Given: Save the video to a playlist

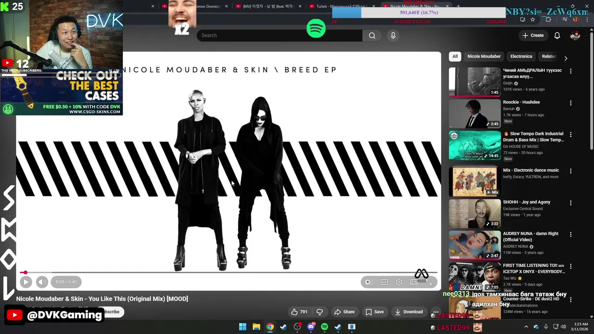Looking at the screenshot, I should click(374, 312).
